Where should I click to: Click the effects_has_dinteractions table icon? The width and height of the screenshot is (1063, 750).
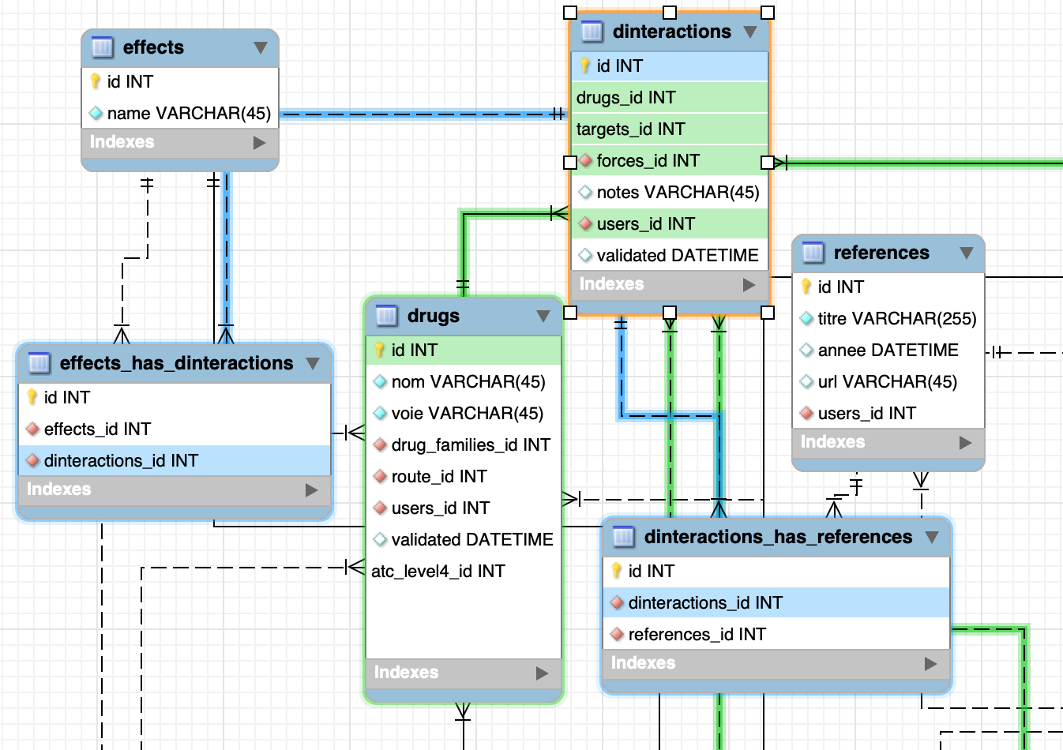39,364
